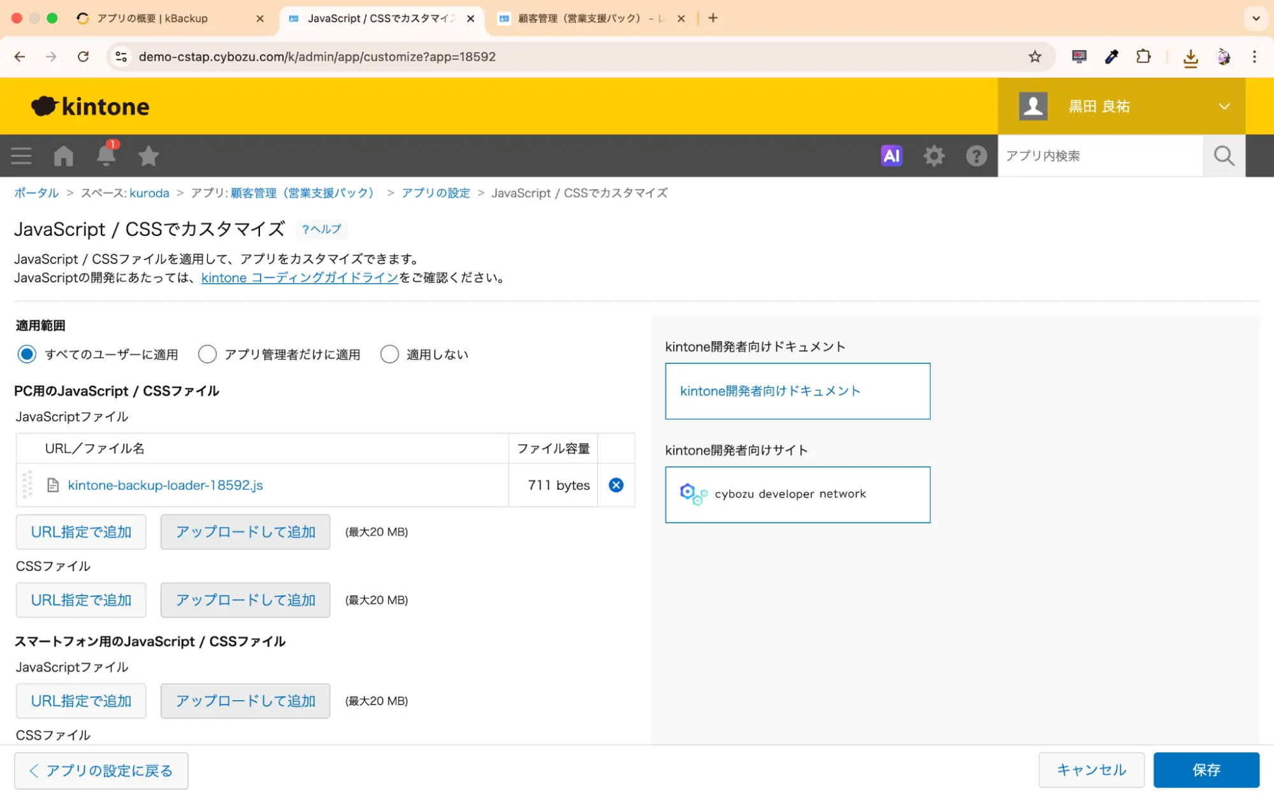Click ポータル breadcrumb link

[36, 193]
